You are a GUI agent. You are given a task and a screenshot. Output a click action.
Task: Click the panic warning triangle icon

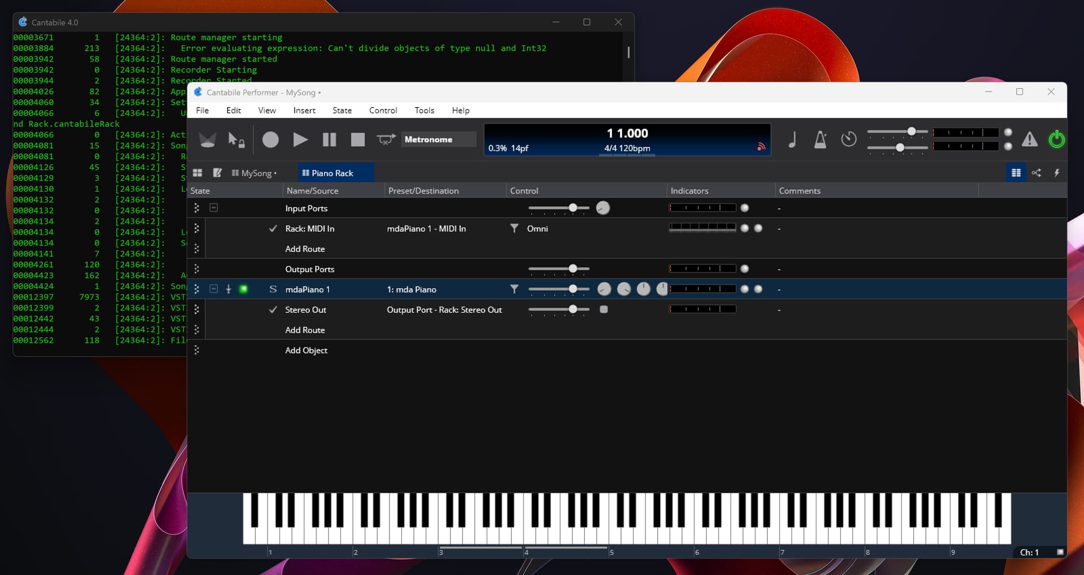pos(1029,139)
